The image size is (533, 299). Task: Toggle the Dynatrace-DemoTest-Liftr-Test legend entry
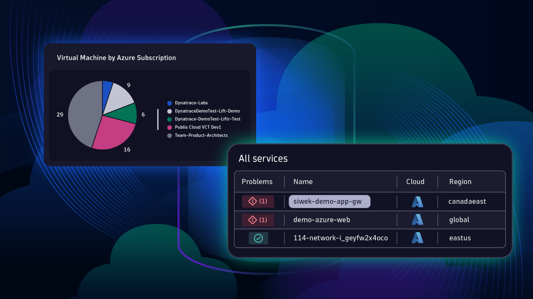pos(208,119)
